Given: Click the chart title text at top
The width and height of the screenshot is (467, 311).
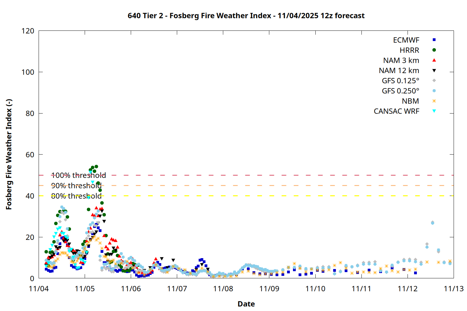Looking at the screenshot, I should [246, 16].
